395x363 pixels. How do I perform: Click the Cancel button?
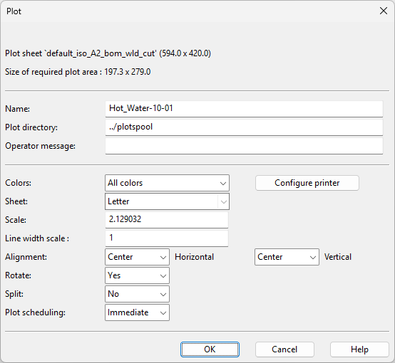coord(284,349)
